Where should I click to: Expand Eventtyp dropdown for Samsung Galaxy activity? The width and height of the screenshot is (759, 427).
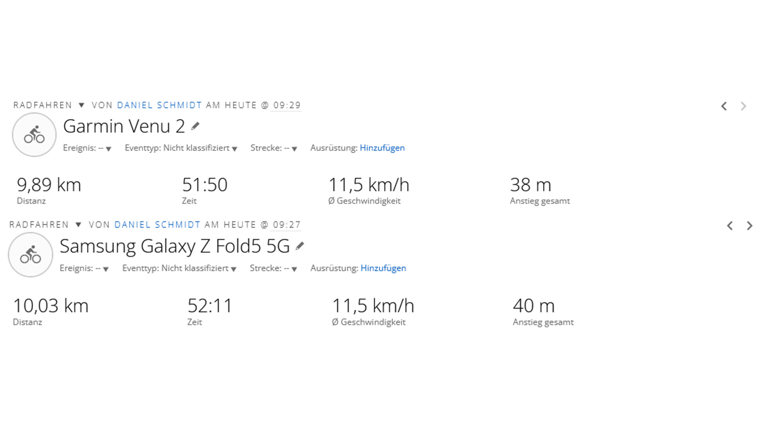click(234, 269)
